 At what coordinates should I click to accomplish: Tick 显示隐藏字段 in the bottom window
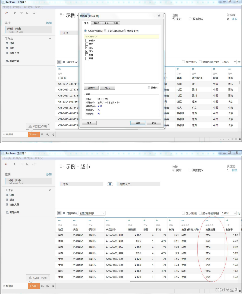click(x=200, y=213)
